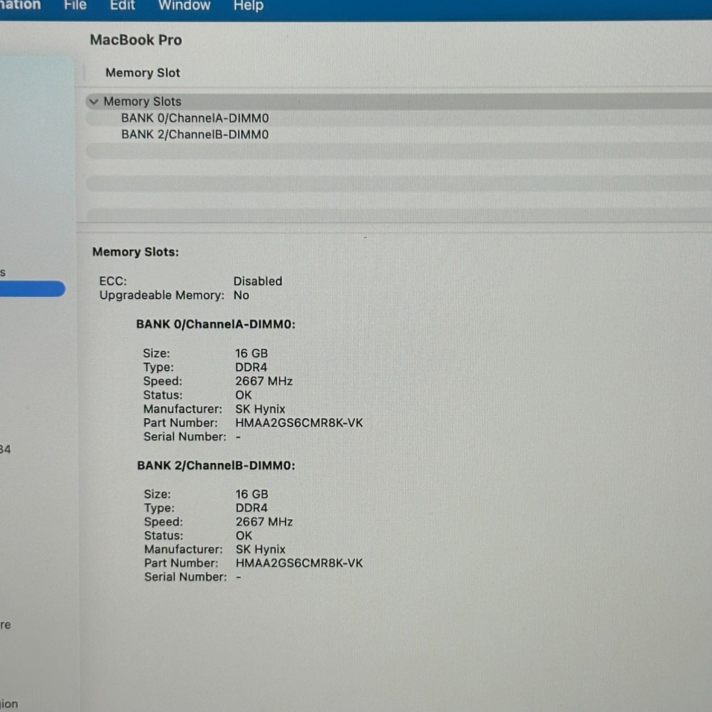Click the ECC Disabled value
712x712 pixels.
(257, 281)
